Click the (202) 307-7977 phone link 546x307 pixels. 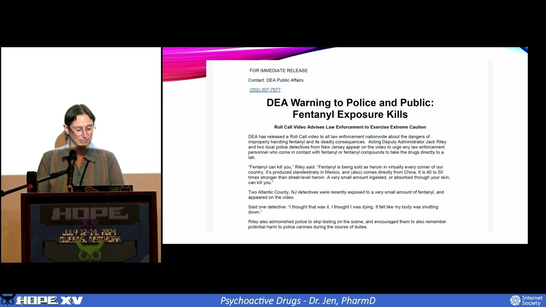pyautogui.click(x=265, y=90)
